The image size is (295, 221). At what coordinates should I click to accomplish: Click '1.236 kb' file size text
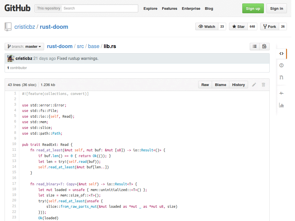point(48,85)
